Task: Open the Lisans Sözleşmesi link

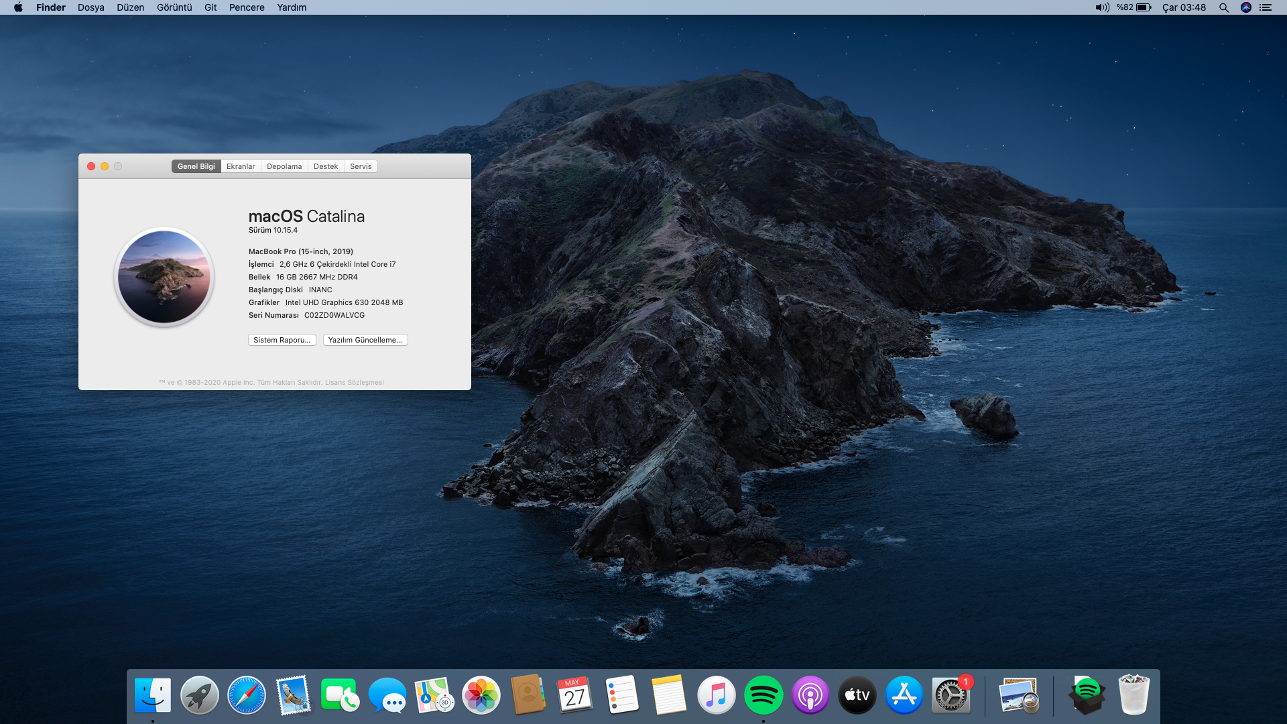Action: tap(355, 383)
